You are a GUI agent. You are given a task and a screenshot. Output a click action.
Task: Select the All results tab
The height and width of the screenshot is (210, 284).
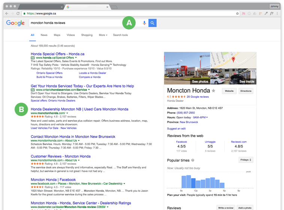click(x=33, y=35)
